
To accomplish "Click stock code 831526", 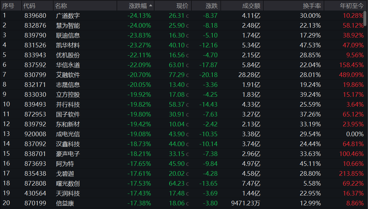I will point(35,45).
